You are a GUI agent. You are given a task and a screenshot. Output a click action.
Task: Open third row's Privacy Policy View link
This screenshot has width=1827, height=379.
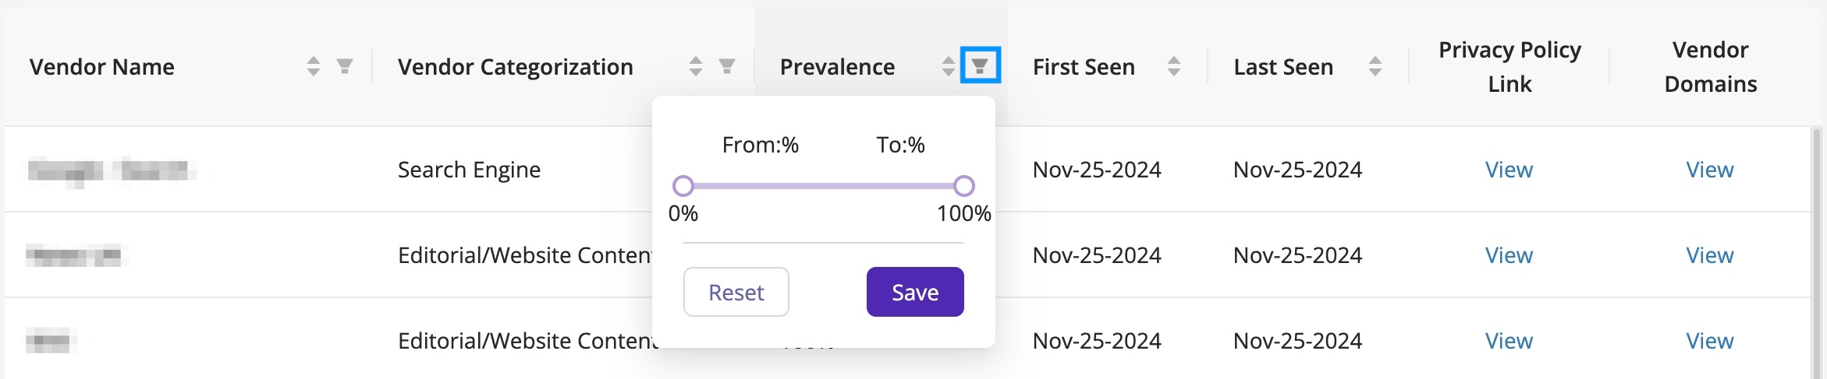(x=1509, y=341)
